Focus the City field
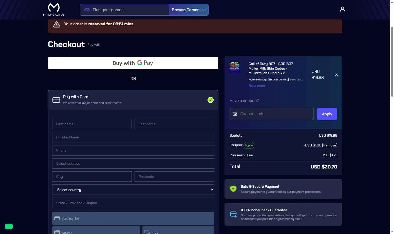Image resolution: width=394 pixels, height=234 pixels. coord(92,177)
